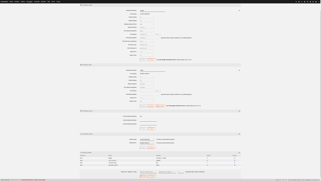Viewport: 321px width, 181px height.
Task: Click Include listening interfaces field
Action: tap(148, 120)
